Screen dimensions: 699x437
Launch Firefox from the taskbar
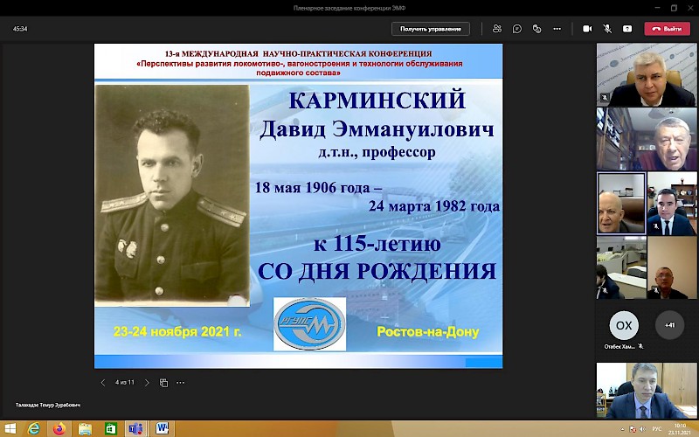[59, 428]
